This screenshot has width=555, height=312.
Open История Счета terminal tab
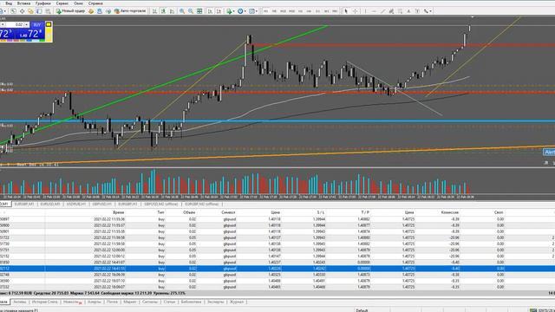click(44, 302)
